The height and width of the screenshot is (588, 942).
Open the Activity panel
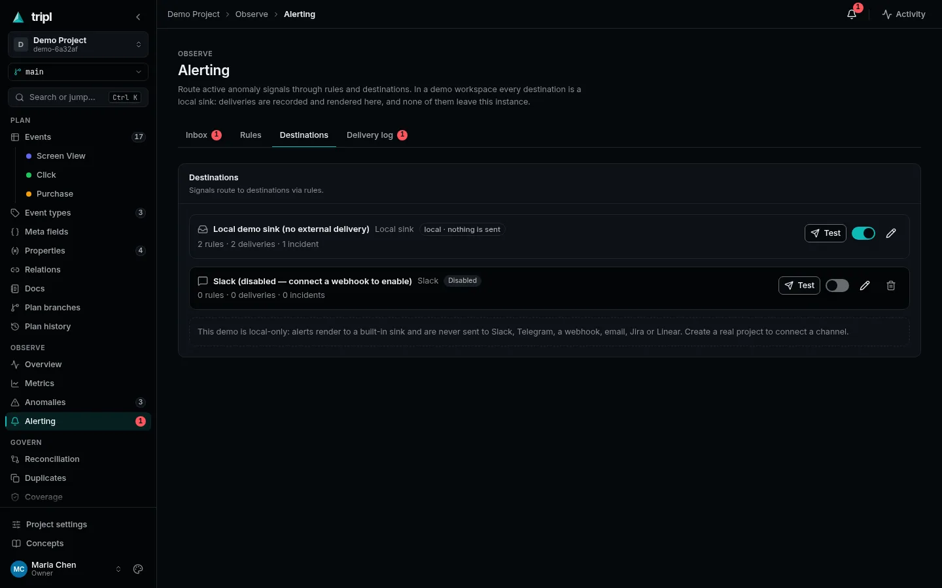903,14
